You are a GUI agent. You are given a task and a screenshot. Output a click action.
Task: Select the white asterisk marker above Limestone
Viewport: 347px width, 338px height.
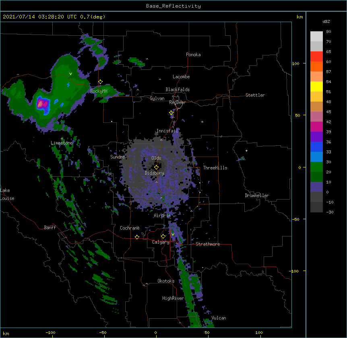click(62, 138)
